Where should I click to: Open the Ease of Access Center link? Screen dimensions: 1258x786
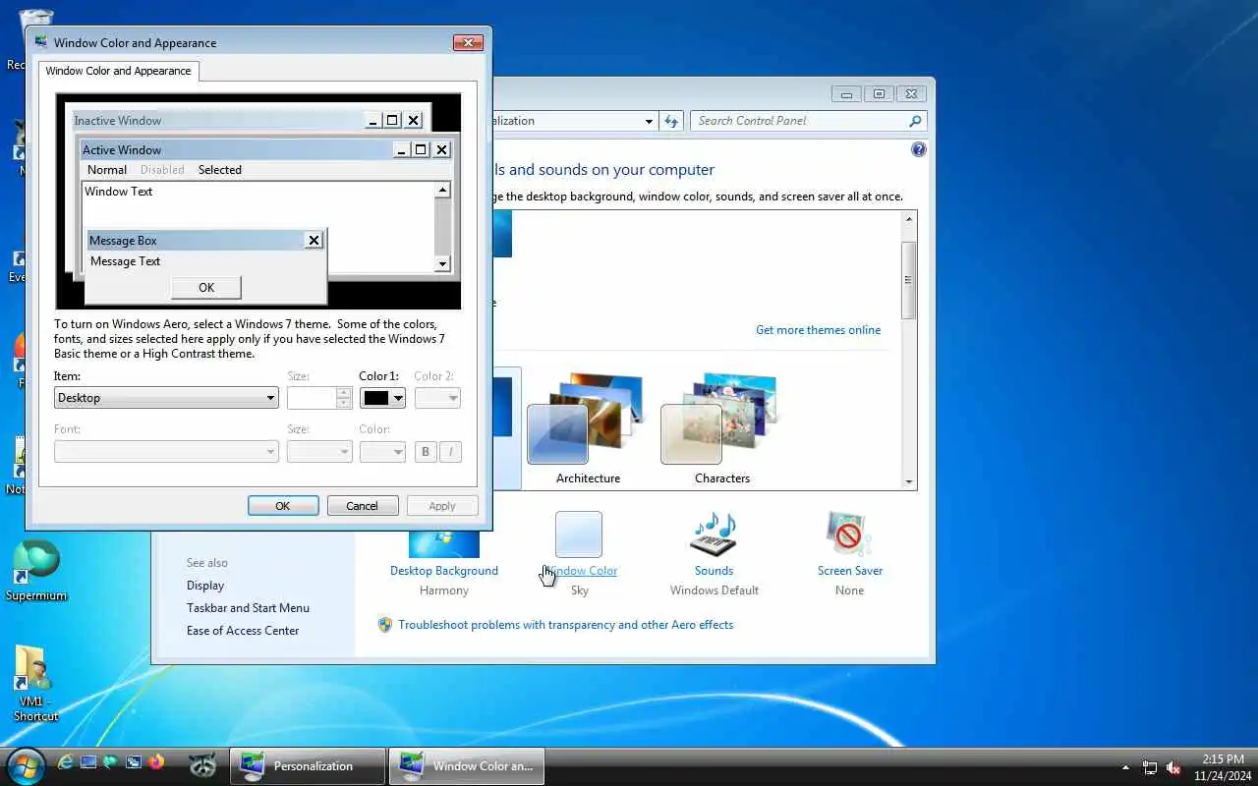pyautogui.click(x=243, y=631)
